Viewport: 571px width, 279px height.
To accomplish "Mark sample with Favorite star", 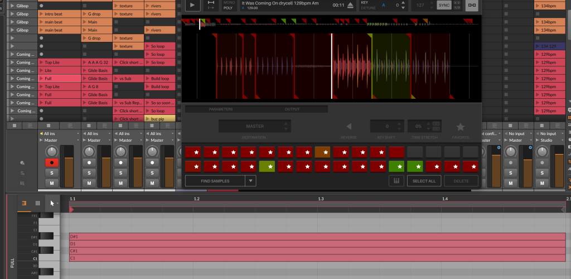I will point(460,127).
